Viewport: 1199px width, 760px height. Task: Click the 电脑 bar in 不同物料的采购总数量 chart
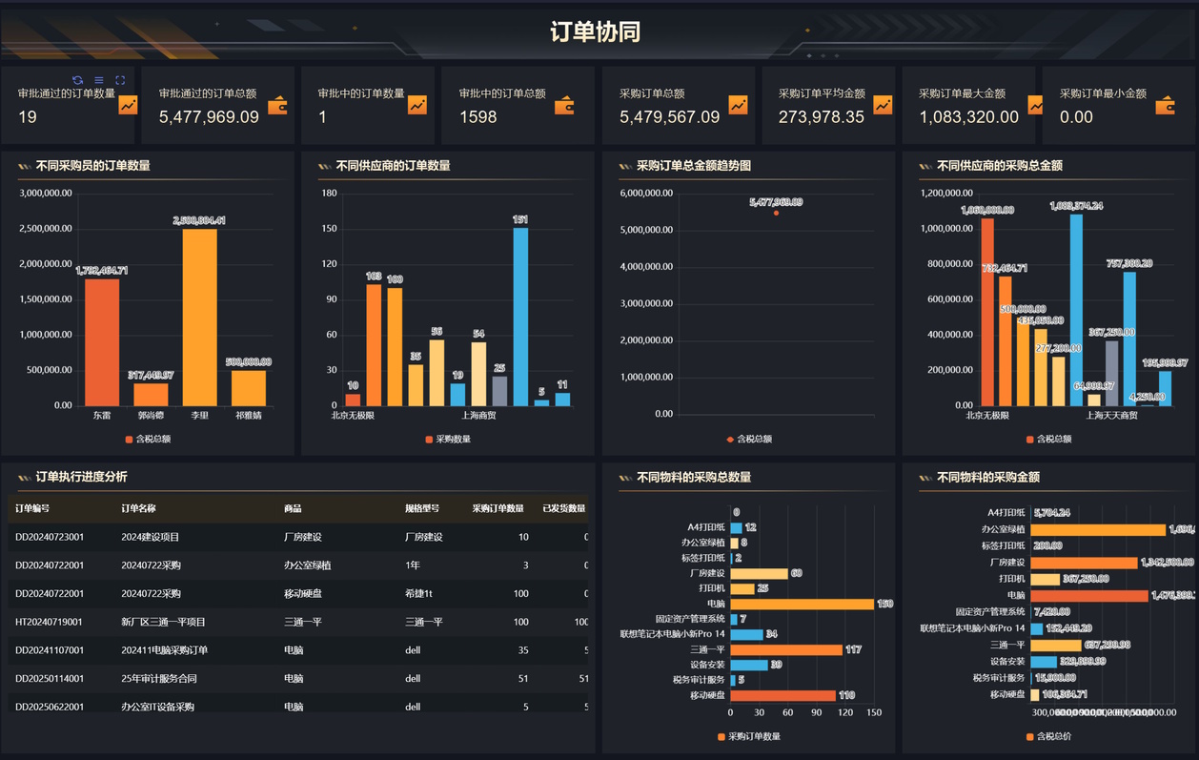click(x=802, y=604)
